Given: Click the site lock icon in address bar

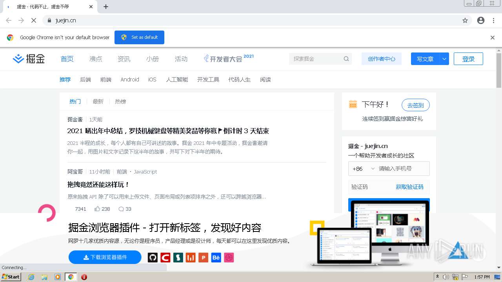Looking at the screenshot, I should tap(49, 20).
